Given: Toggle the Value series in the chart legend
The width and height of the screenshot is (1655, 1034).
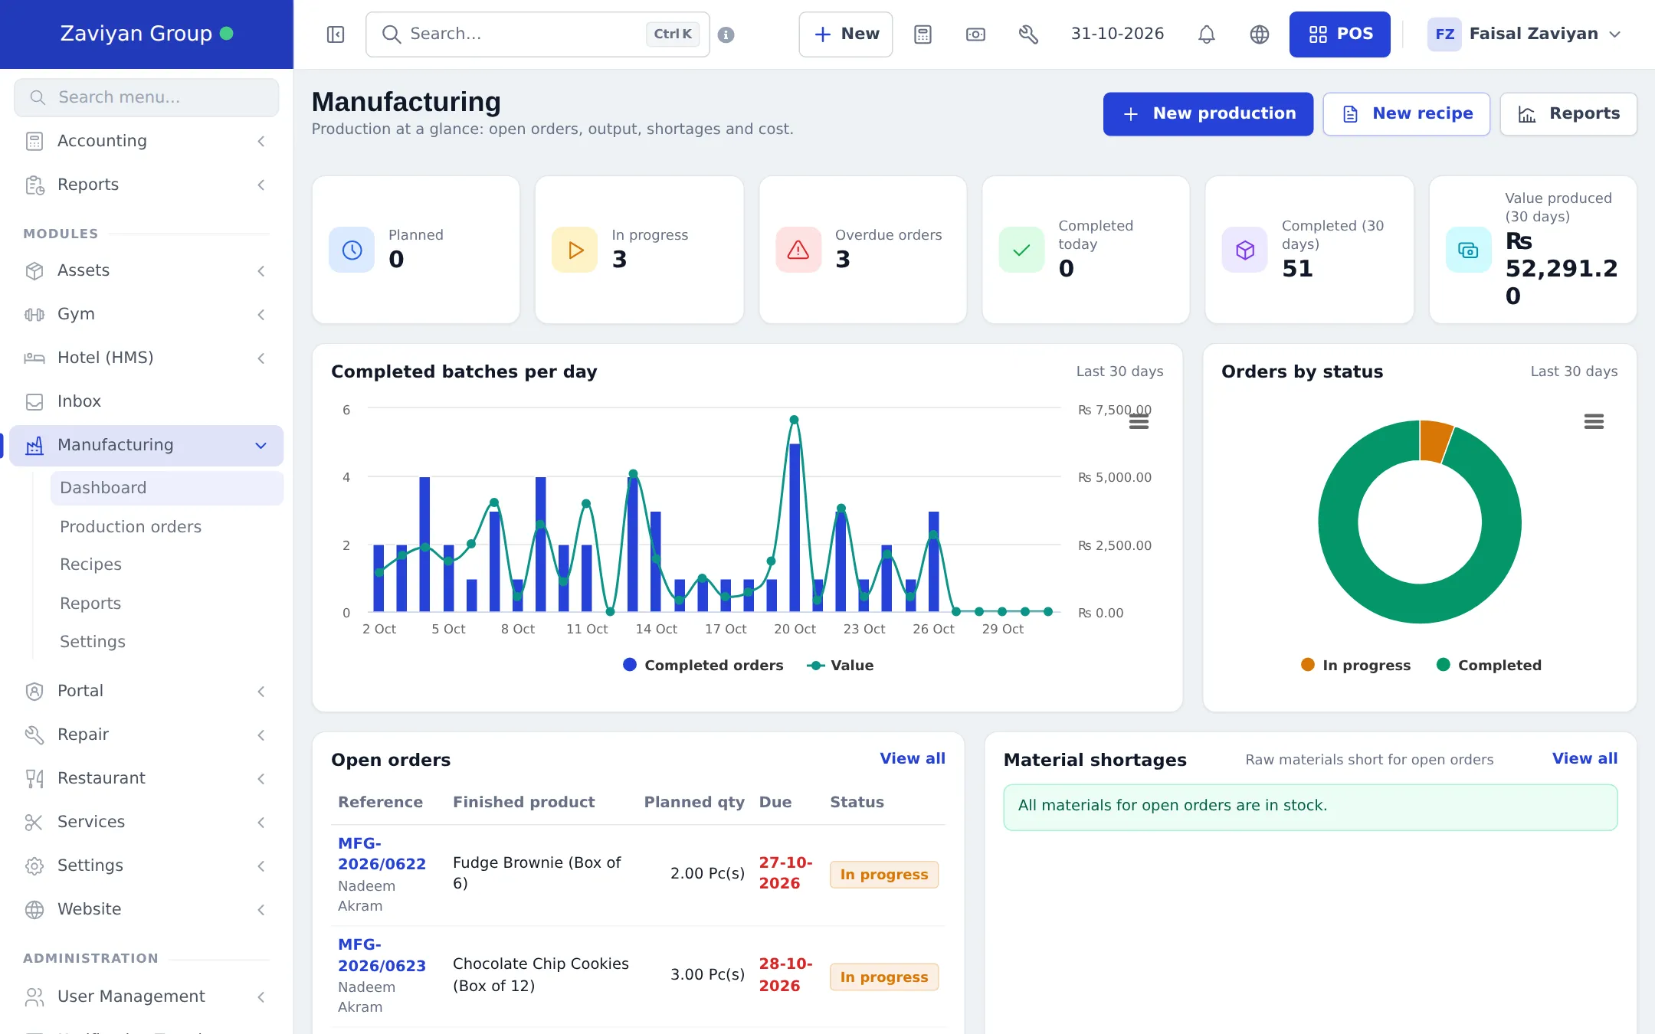Looking at the screenshot, I should click(x=841, y=665).
